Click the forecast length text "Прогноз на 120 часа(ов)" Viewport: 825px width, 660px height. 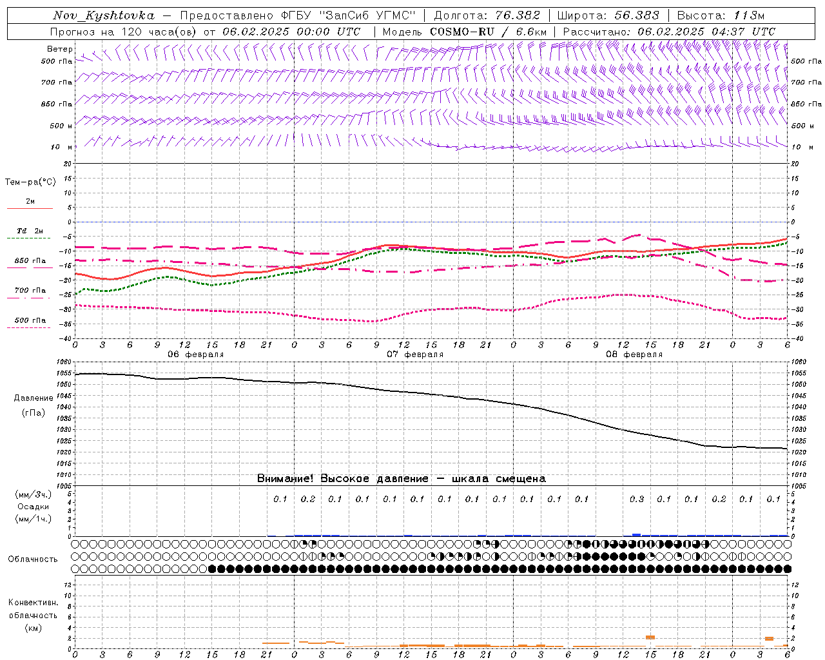pos(124,32)
